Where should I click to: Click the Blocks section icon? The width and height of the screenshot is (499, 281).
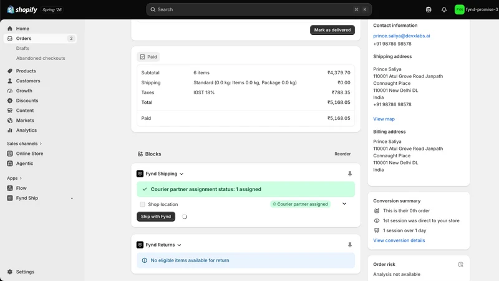140,154
